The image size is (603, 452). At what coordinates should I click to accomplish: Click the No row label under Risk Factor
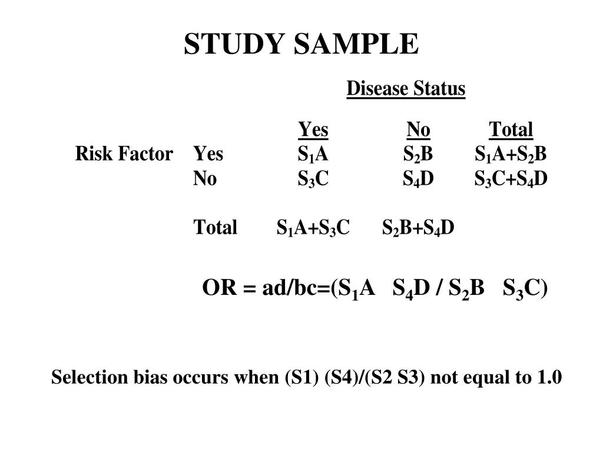coord(205,178)
